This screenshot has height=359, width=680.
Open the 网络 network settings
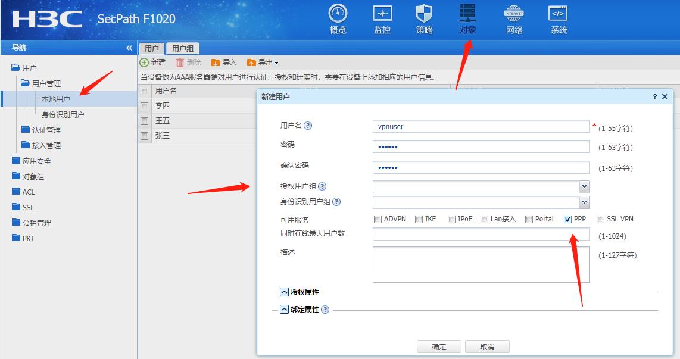pyautogui.click(x=513, y=18)
